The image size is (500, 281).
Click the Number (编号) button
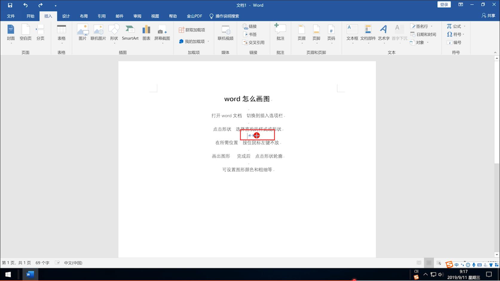(x=454, y=42)
